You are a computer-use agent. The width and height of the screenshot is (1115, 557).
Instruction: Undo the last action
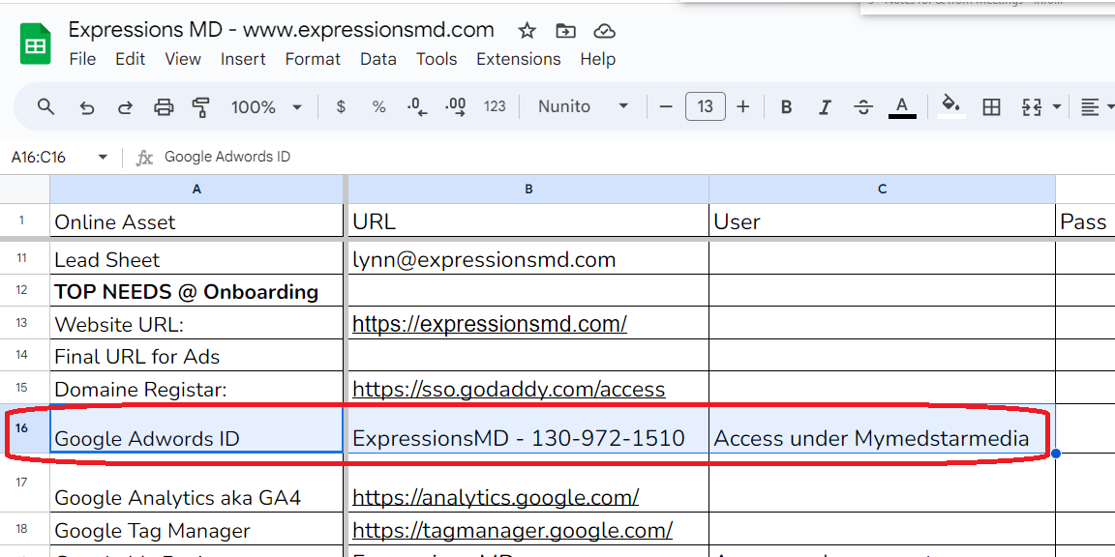click(x=87, y=107)
